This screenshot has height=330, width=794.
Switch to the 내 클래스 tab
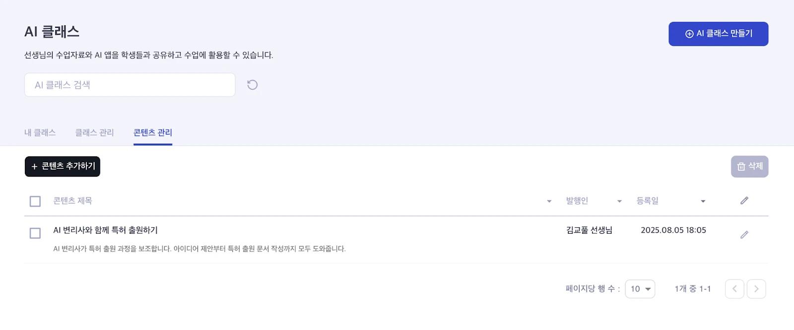tap(40, 132)
